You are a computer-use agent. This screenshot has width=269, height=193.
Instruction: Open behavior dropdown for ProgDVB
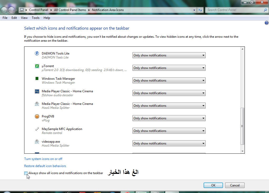pos(169,118)
